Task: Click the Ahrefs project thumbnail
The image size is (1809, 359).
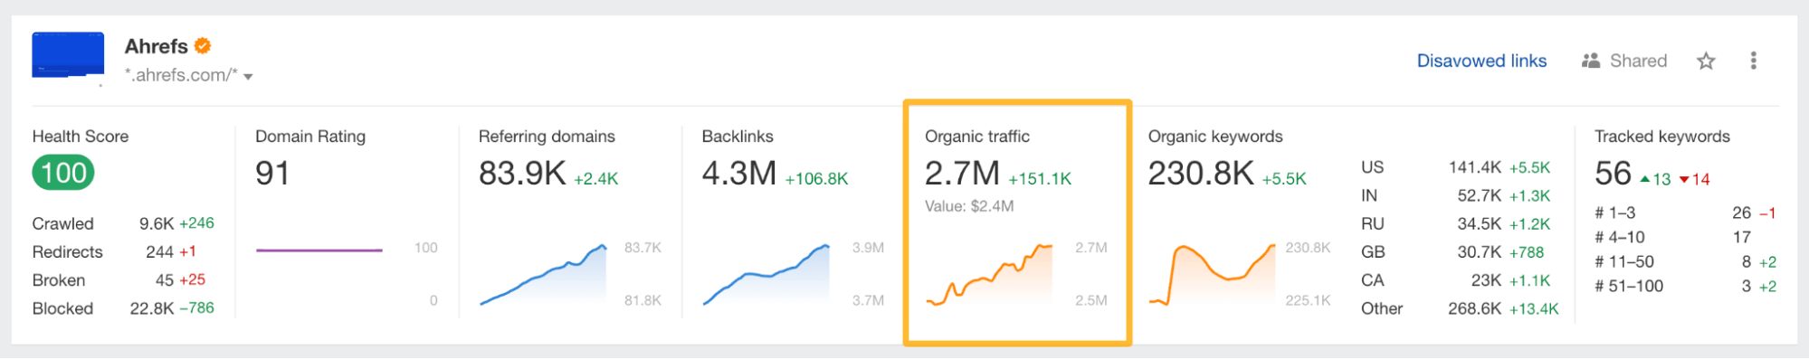Action: pos(68,55)
